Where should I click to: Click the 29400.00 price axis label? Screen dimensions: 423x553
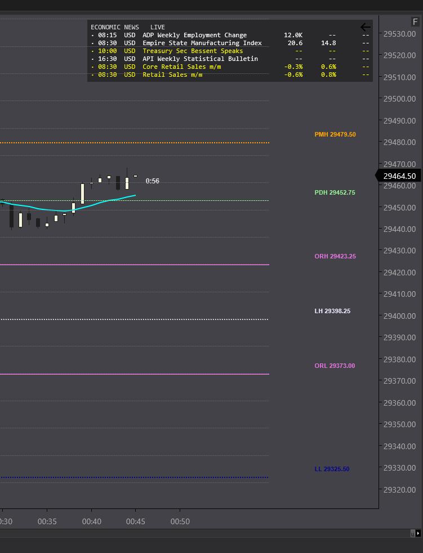pos(399,316)
